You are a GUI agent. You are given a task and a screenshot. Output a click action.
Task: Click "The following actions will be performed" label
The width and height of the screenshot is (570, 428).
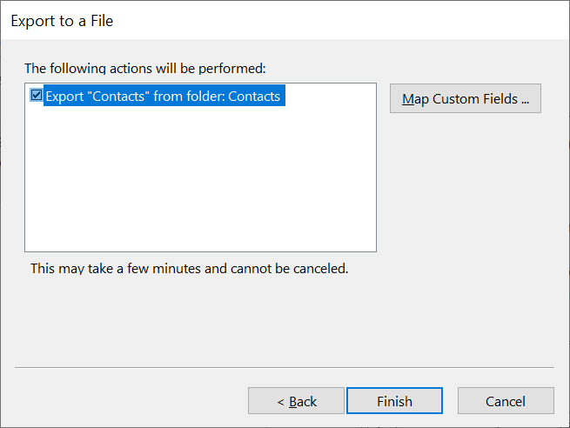(145, 69)
